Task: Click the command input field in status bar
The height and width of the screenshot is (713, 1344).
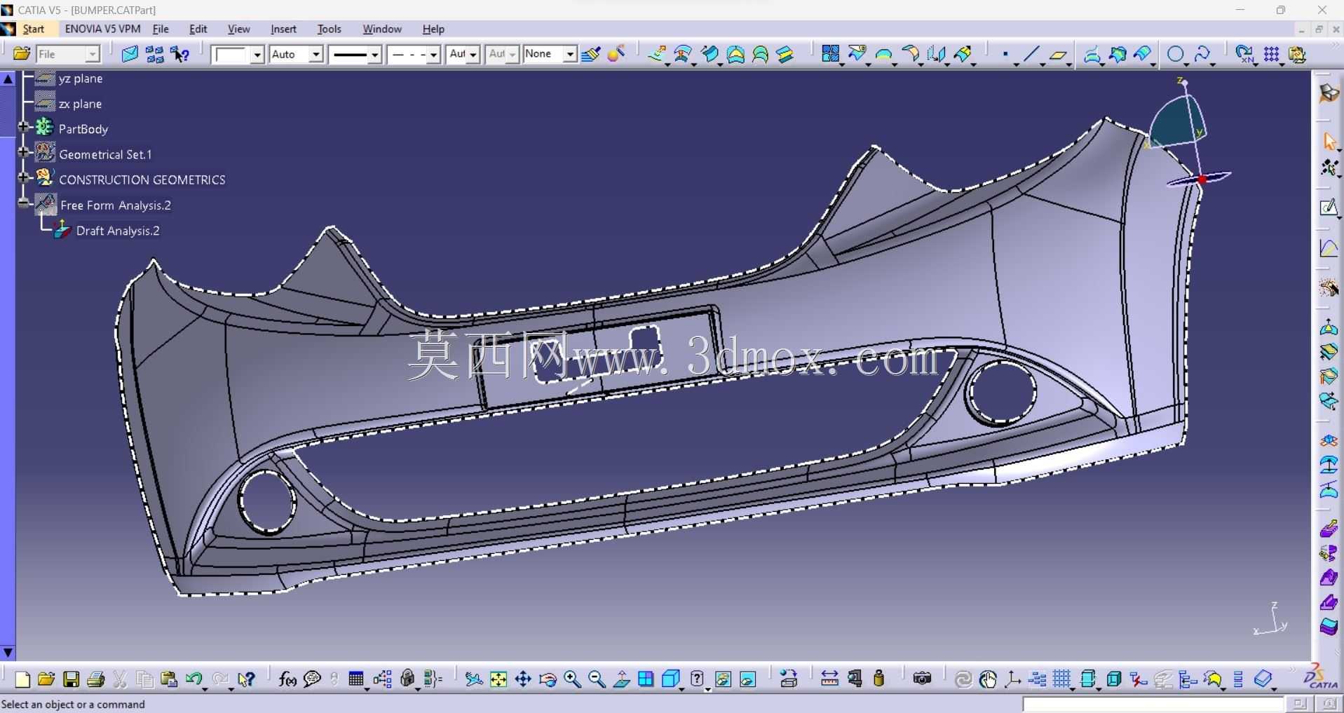Action: (x=1153, y=704)
